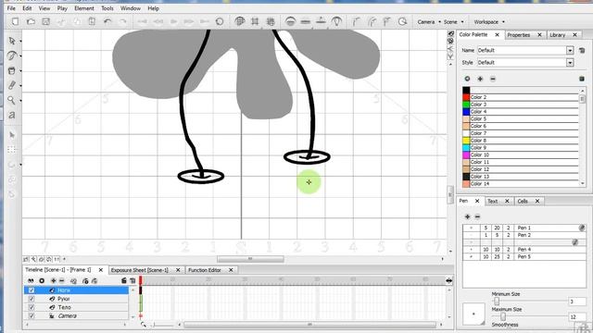Open the palette Style dropdown

tap(570, 63)
